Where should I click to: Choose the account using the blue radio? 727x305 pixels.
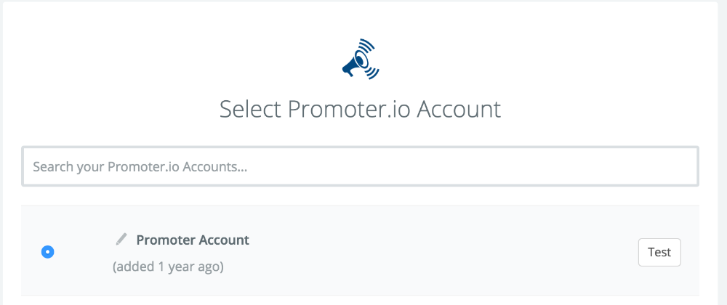pyautogui.click(x=48, y=252)
